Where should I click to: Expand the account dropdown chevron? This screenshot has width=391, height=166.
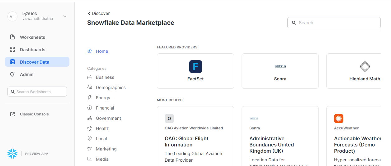[65, 16]
